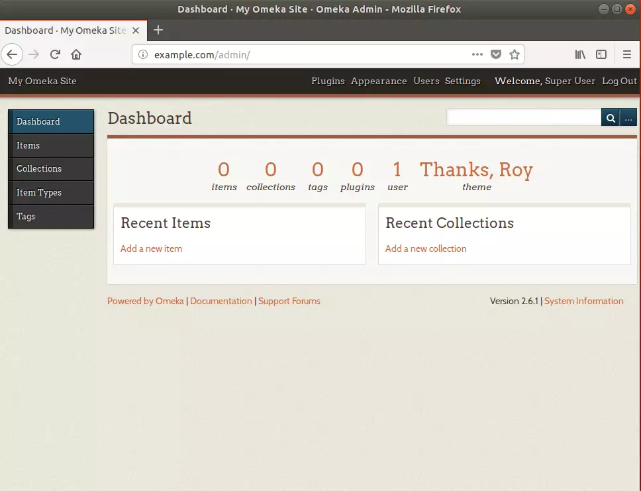Click the Dashboard page heading
Screen dimensions: 641x491
pos(150,118)
